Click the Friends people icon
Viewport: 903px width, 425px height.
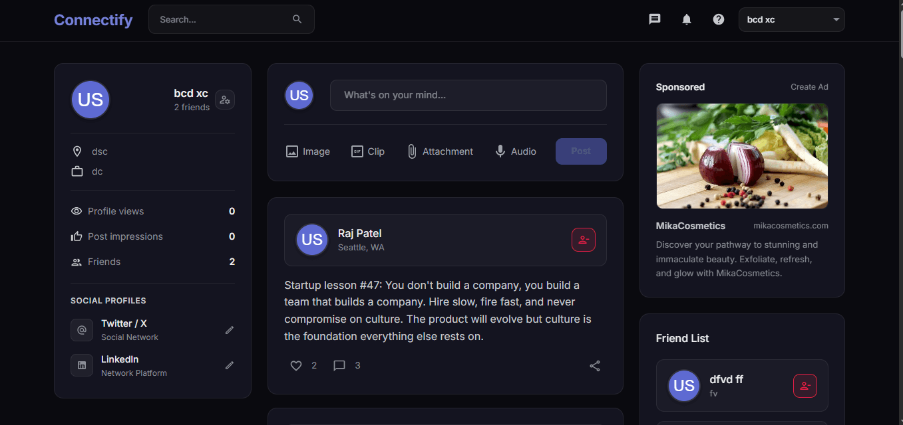click(77, 262)
